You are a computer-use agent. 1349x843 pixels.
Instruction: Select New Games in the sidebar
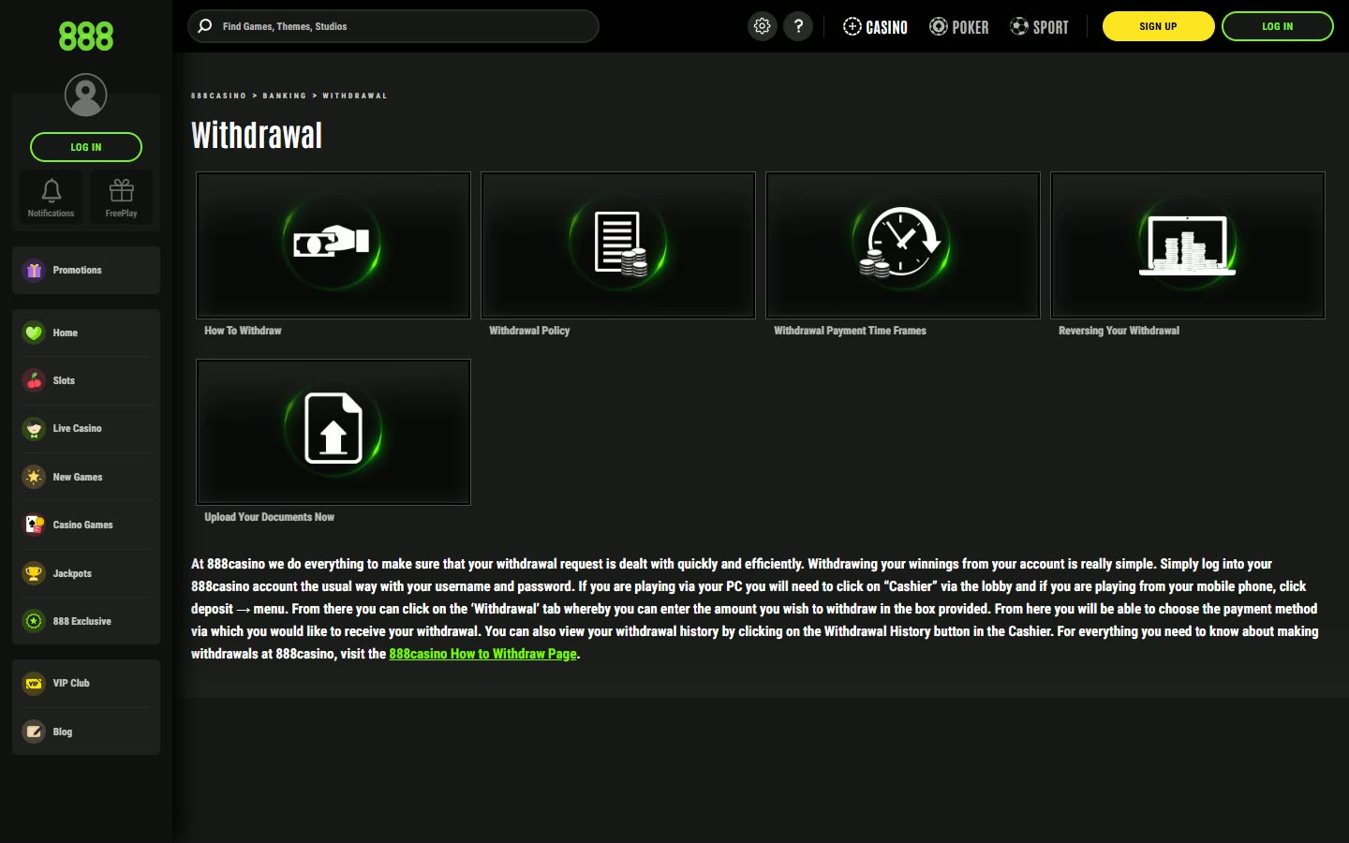point(86,477)
